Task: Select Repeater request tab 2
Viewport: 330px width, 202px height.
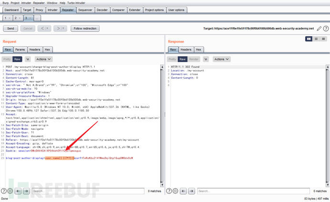Action: pyautogui.click(x=16, y=18)
